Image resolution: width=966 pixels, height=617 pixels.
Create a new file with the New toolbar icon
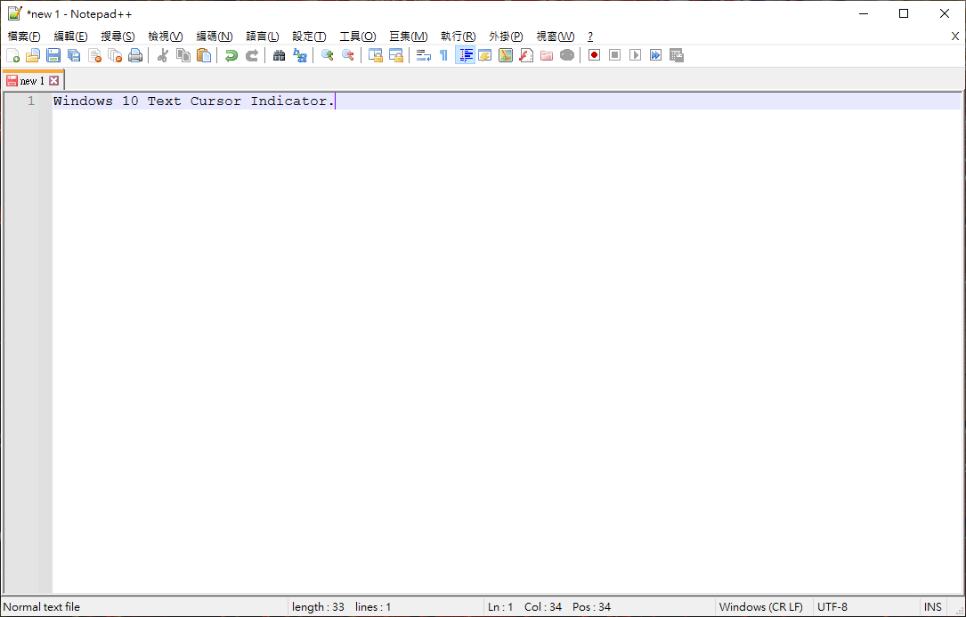(13, 55)
